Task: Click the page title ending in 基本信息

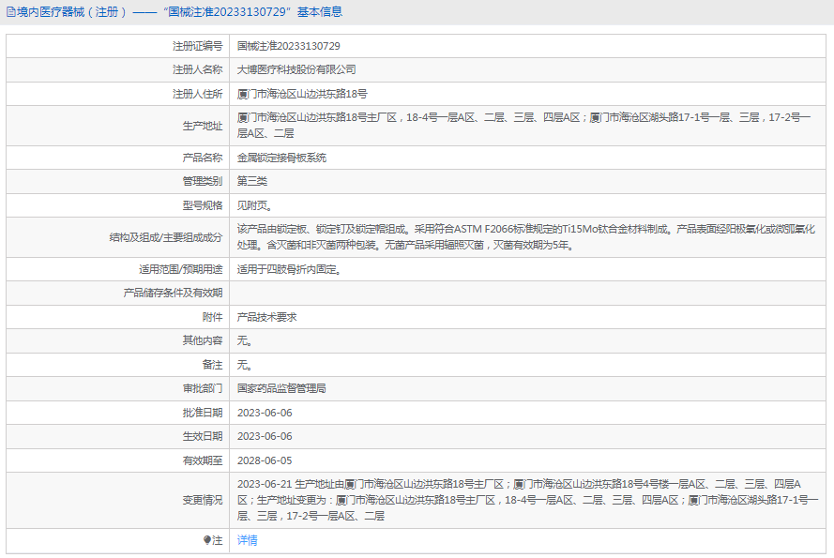Action: pos(180,12)
